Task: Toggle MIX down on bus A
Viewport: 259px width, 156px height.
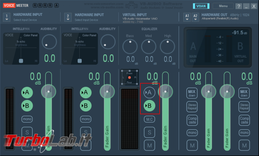Action: [x=192, y=93]
